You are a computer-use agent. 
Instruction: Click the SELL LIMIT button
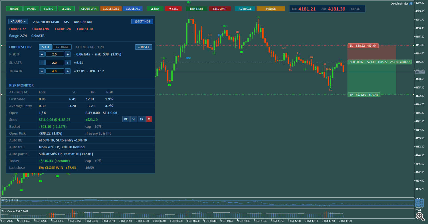coord(220,9)
